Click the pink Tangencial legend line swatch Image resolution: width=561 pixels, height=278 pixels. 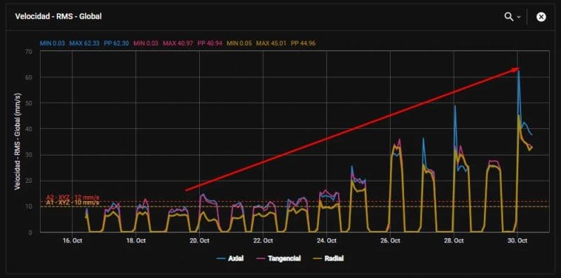pos(261,258)
